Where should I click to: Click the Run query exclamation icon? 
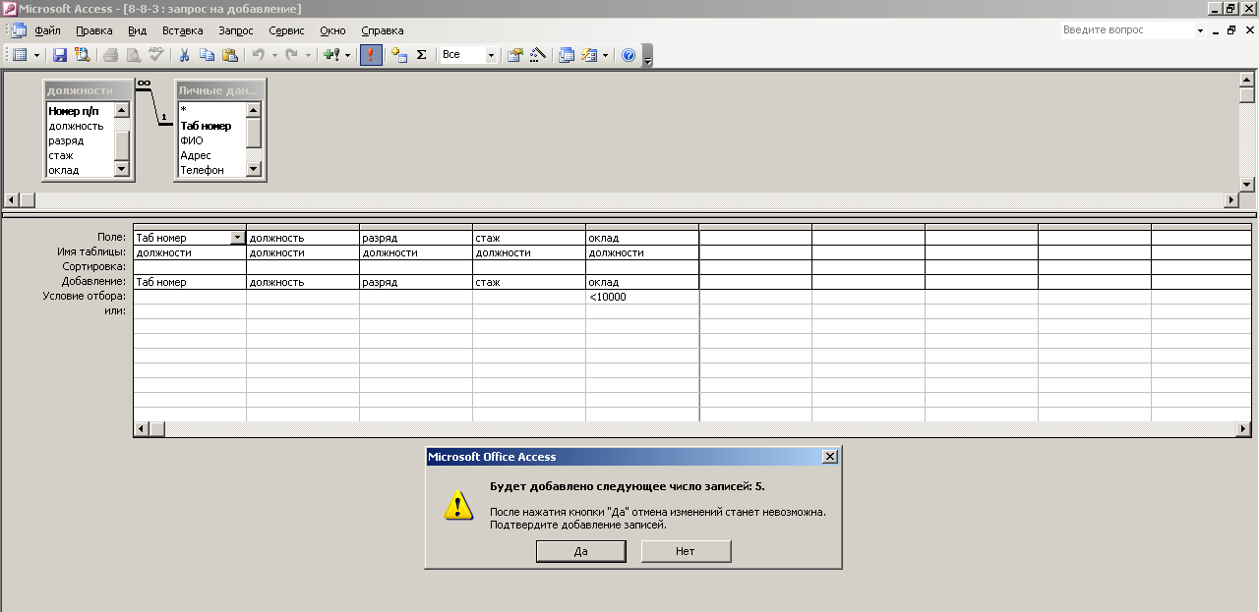tap(371, 55)
